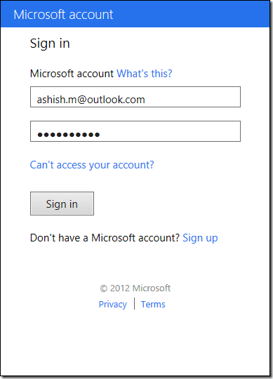Viewport: 273px width, 379px height.
Task: Click the white Microsoft account header title
Action: (63, 15)
